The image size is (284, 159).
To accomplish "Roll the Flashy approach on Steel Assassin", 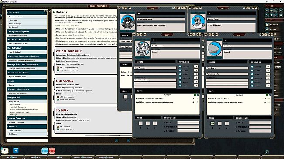I will 180,74.
